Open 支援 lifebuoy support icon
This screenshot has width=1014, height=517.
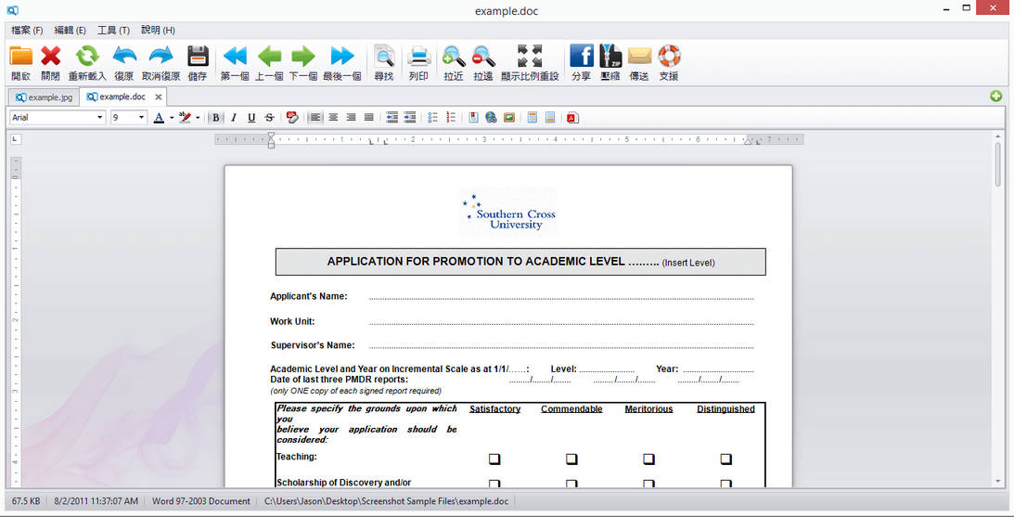pyautogui.click(x=669, y=57)
